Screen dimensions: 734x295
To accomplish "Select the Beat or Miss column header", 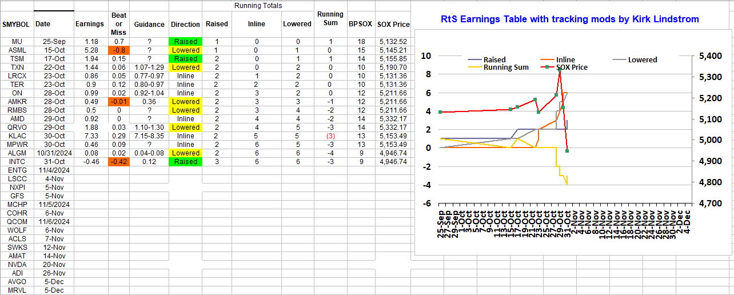I will point(118,24).
